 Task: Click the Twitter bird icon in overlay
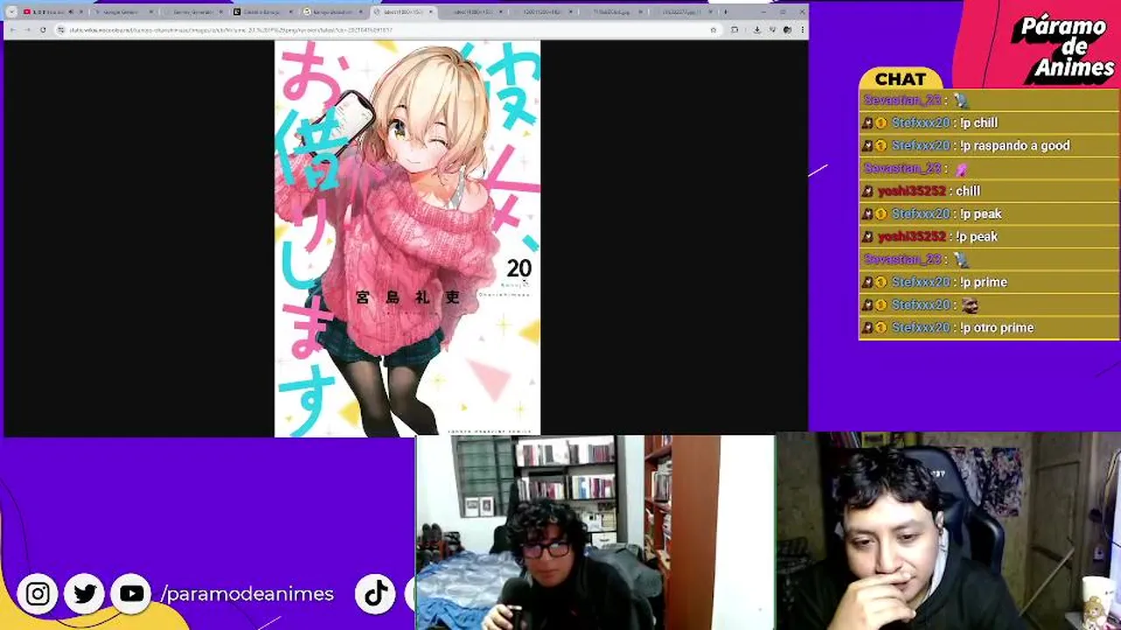coord(85,594)
